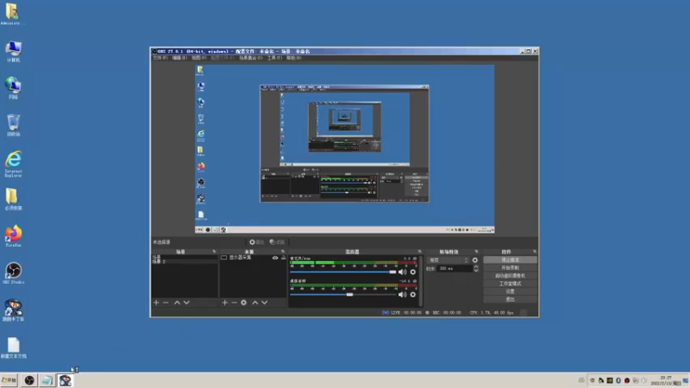Float the Controls dock with its header icon
690x388 pixels.
[535, 252]
